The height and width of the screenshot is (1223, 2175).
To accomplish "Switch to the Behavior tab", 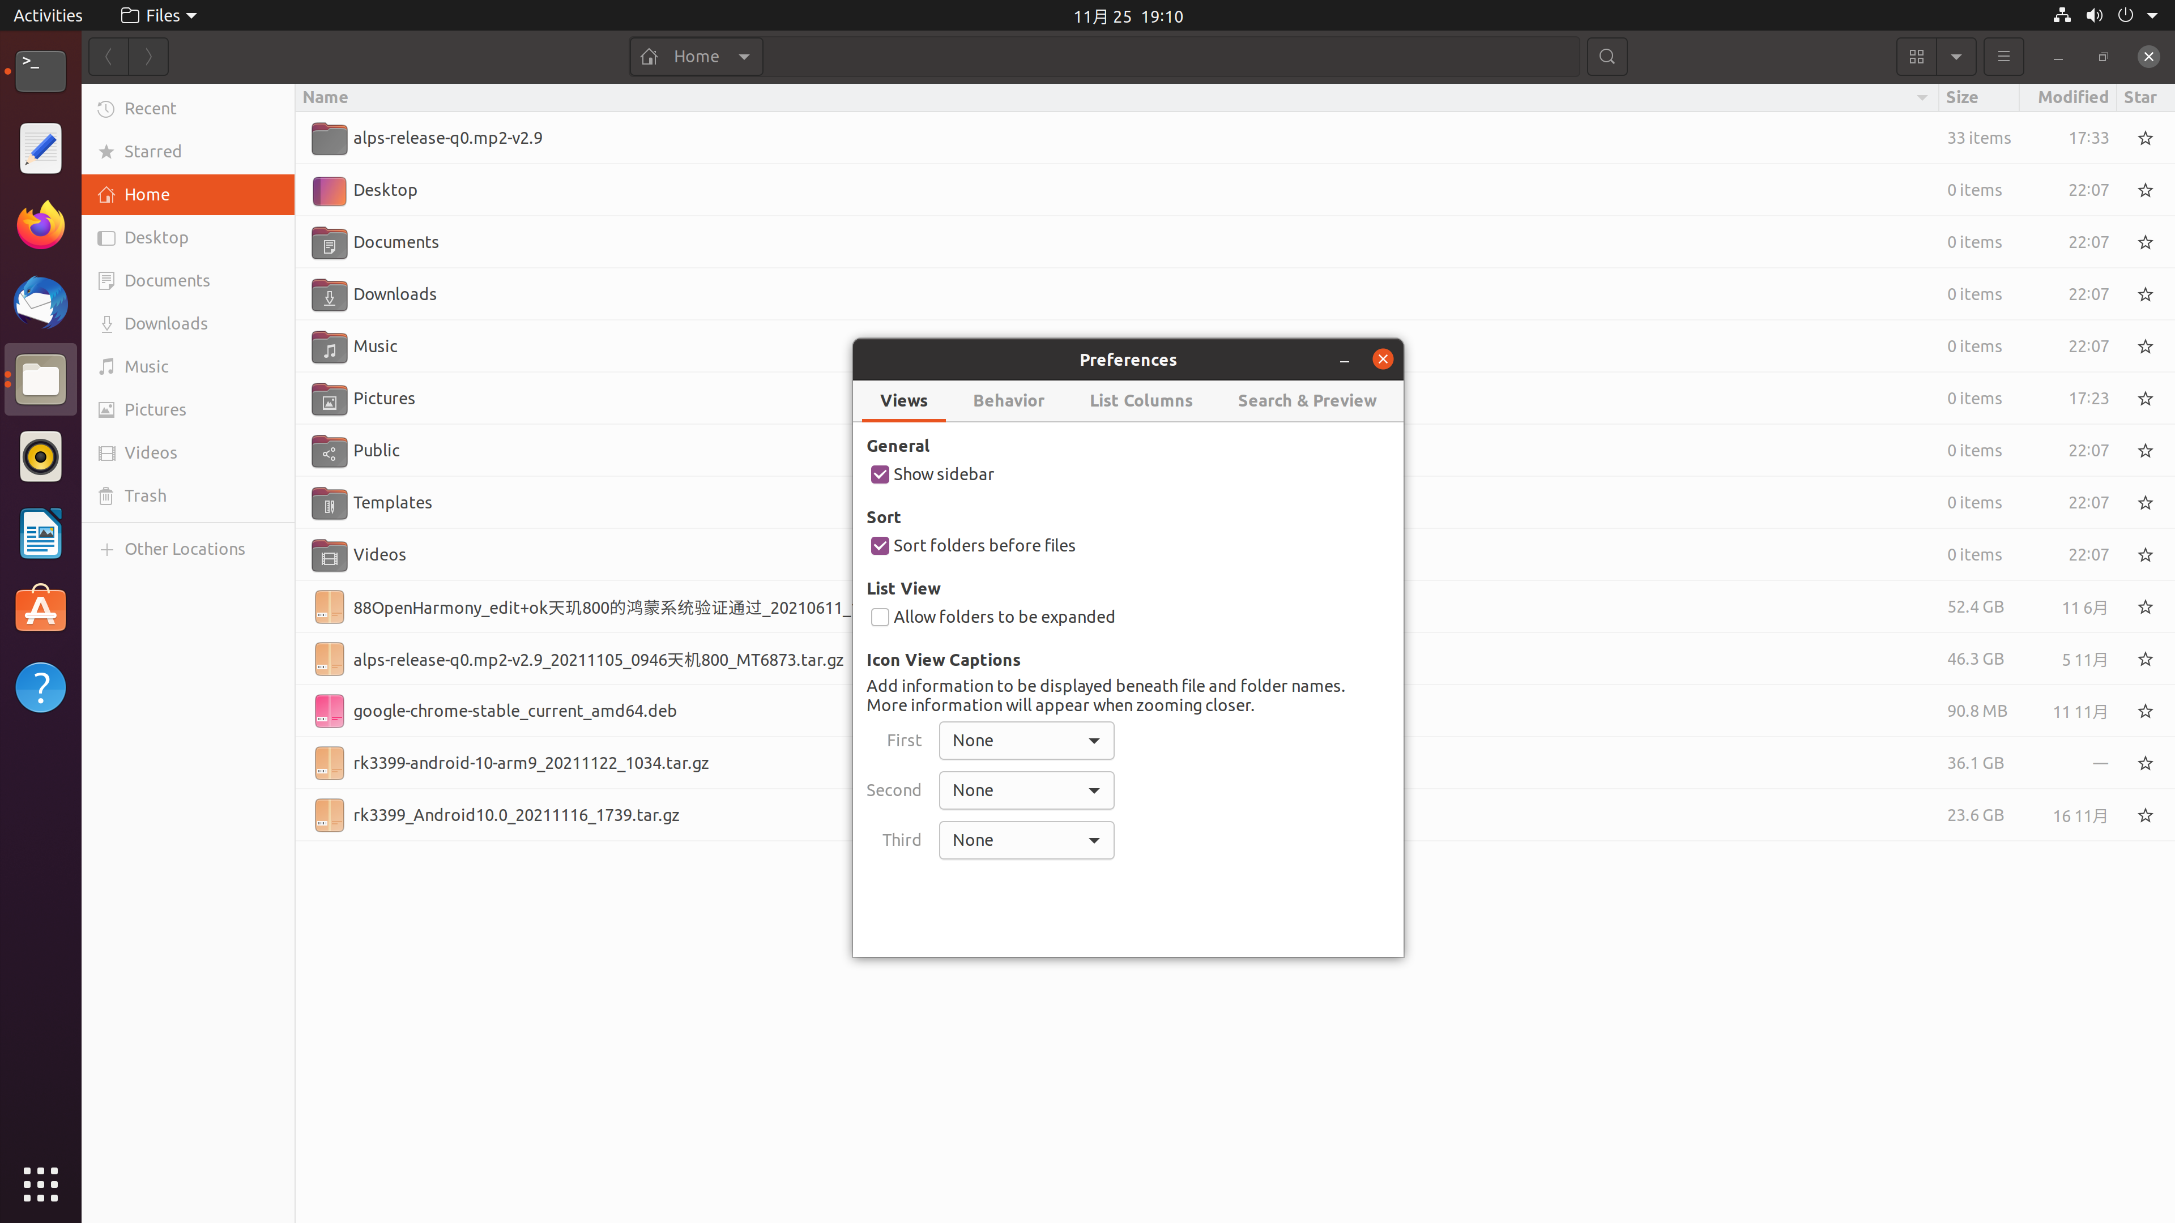I will click(1008, 400).
